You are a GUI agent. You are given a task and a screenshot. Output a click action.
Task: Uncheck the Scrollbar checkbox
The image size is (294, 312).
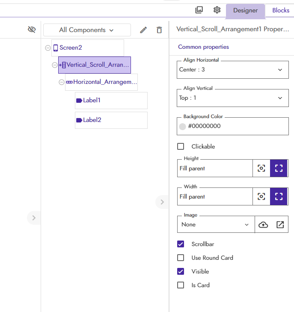(181, 244)
